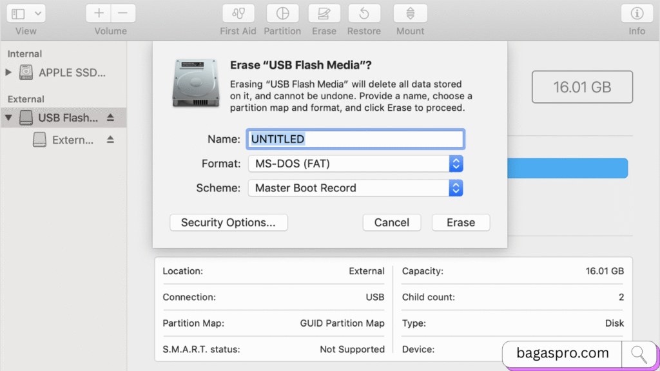This screenshot has width=660, height=371.
Task: Eject the USB Flash drive
Action: pos(110,118)
